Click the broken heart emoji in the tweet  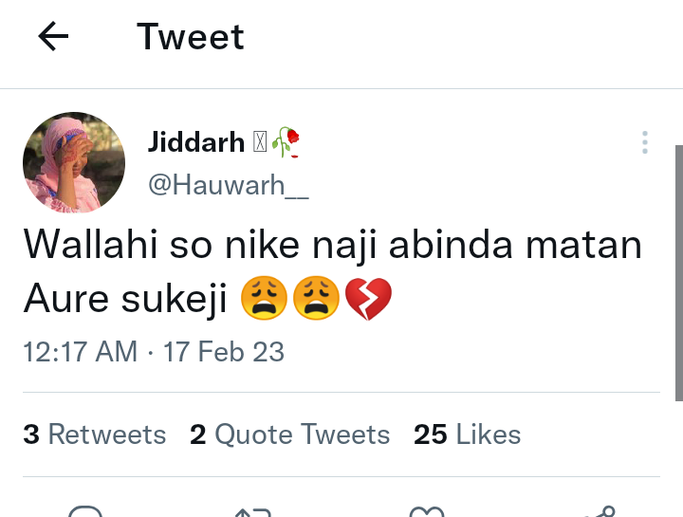pyautogui.click(x=368, y=300)
